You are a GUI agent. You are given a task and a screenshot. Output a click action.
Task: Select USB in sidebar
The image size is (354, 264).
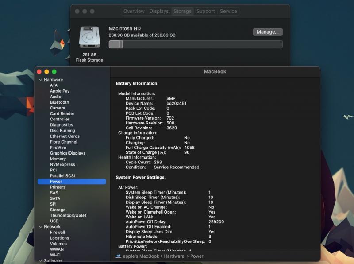(x=54, y=221)
